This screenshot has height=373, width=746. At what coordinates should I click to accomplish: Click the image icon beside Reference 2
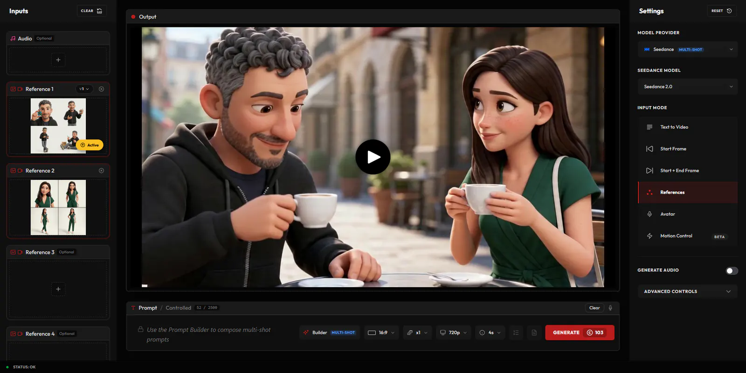click(13, 171)
